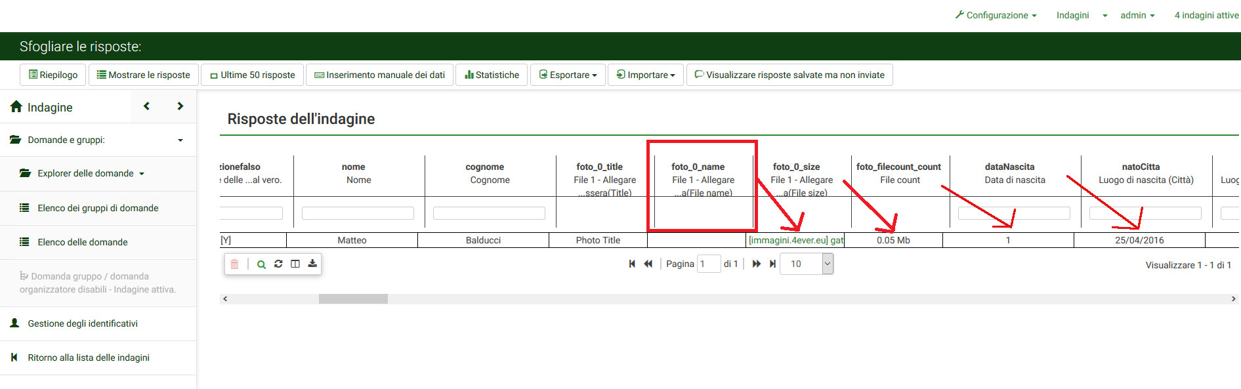Click the search magnifier icon in grid toolbar
Viewport: 1241px width, 389px height.
[261, 264]
